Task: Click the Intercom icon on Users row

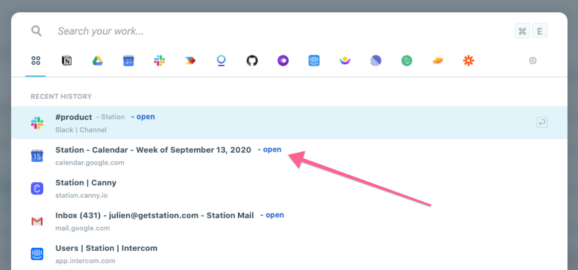Action: point(37,254)
